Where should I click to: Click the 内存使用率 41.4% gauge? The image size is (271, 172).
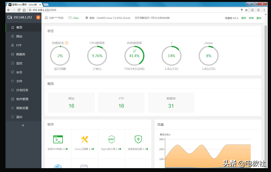click(134, 56)
